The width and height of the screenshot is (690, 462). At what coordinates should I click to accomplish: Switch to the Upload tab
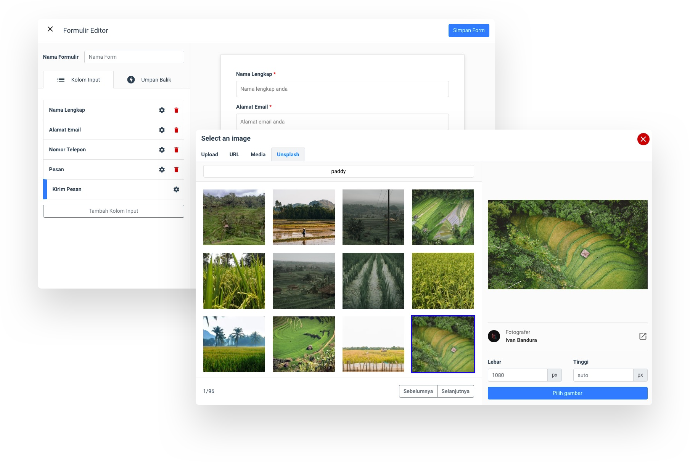[209, 154]
